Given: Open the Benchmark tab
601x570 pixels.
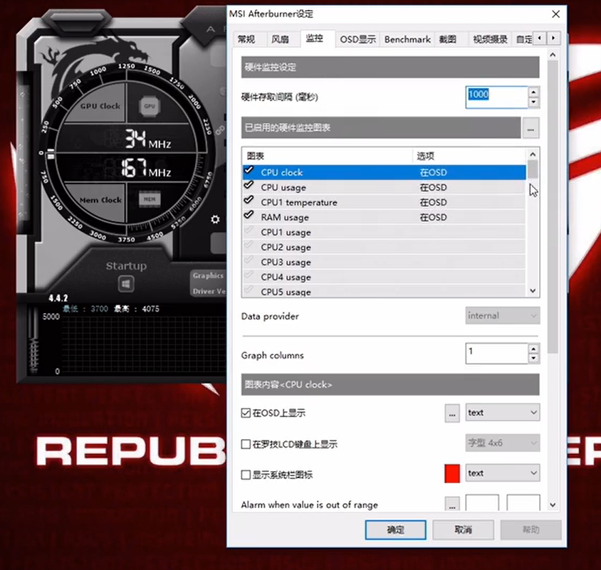Looking at the screenshot, I should (x=407, y=39).
